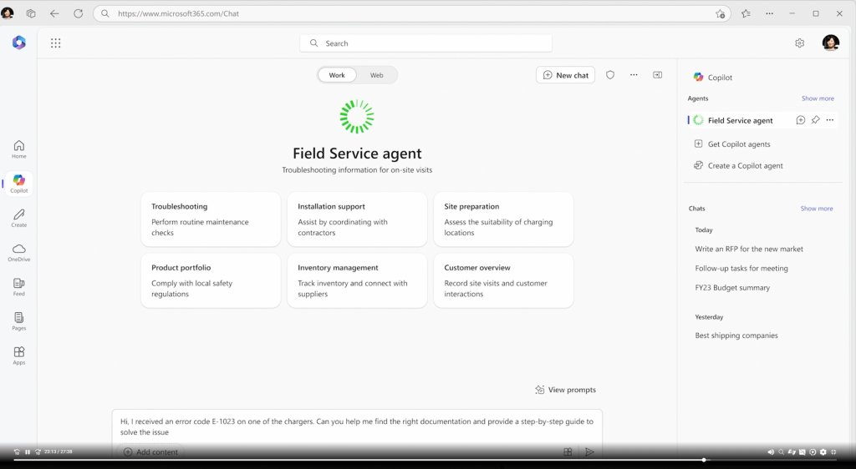Screen dimensions: 856x469
Task: Select the Inventory management prompt card
Action: [x=357, y=280]
